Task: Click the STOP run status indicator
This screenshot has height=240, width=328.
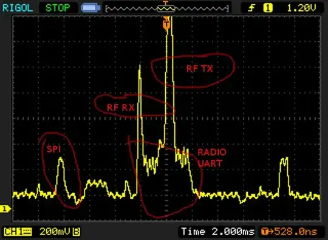Action: 58,8
